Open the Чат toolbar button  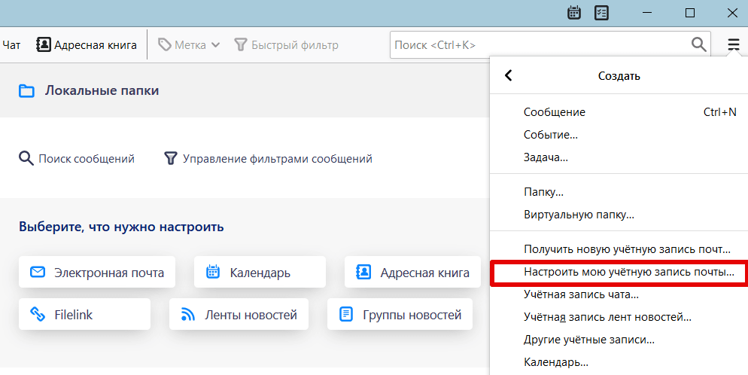coord(11,45)
